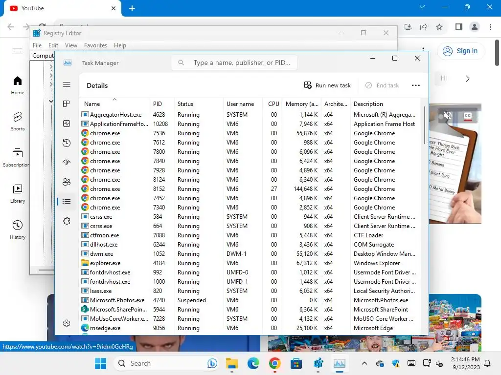Screen dimensions: 501x375
Task: Click End task button
Action: (382, 85)
